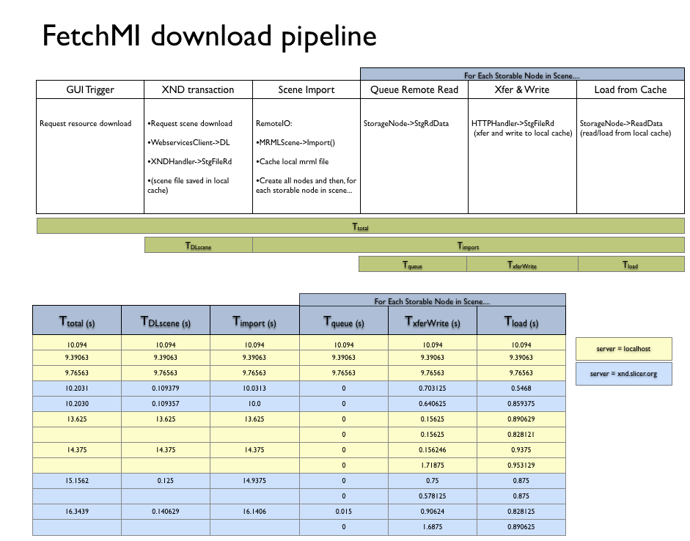Click the blue 'server = xnd.slicer.org' legend box

pyautogui.click(x=623, y=374)
